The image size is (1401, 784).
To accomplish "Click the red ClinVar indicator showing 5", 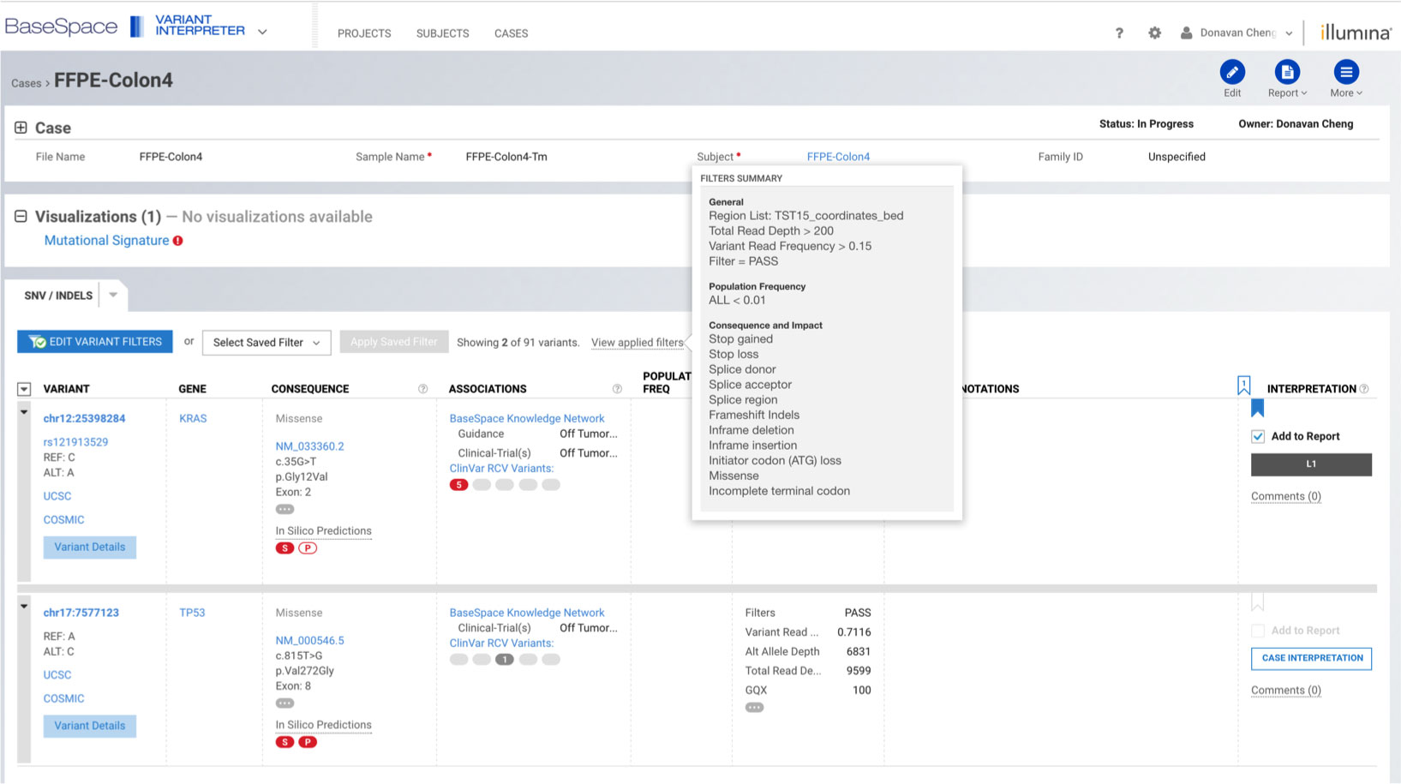I will coord(459,485).
